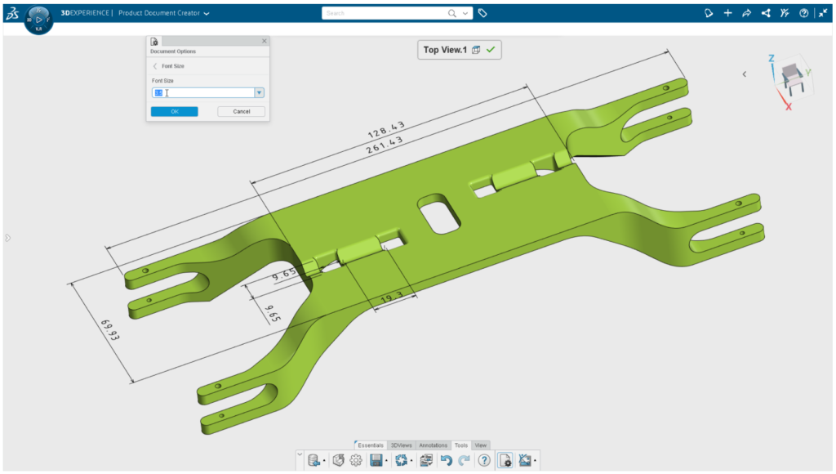Screen dimensions: 836x474
Task: Open Help using the question mark icon
Action: (x=803, y=13)
